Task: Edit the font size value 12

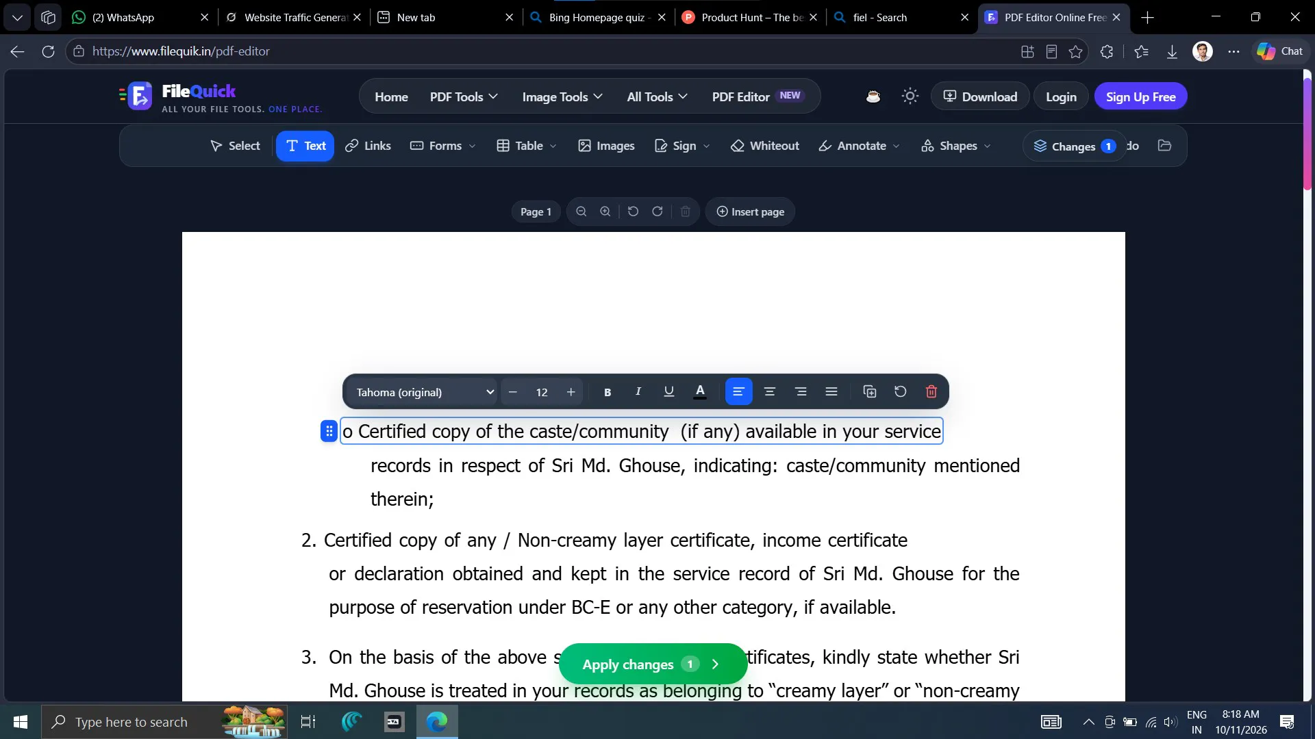Action: click(x=542, y=392)
